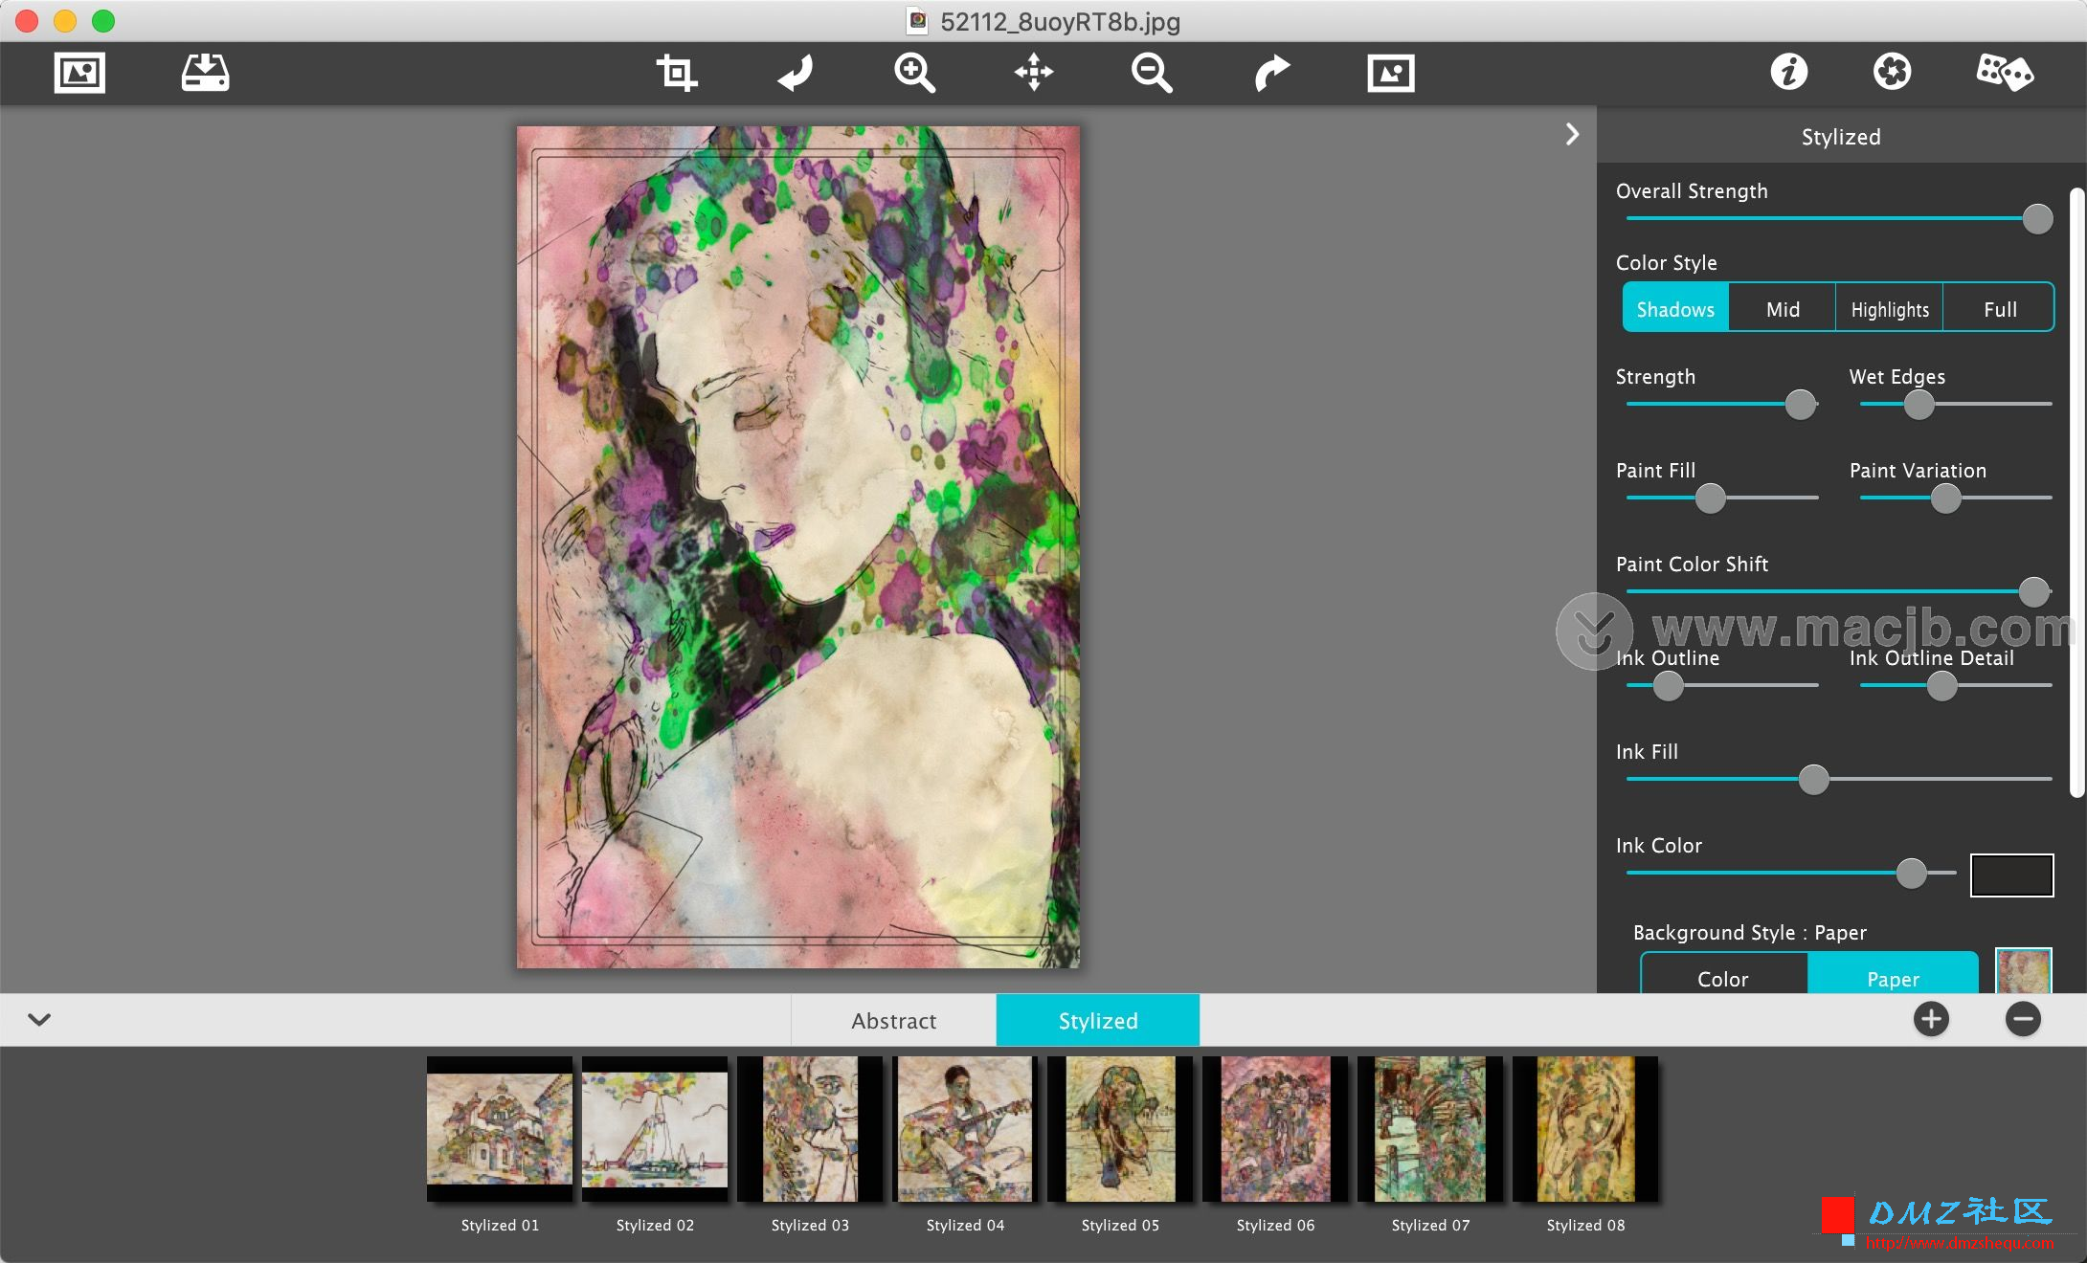This screenshot has width=2087, height=1263.
Task: Open the Ink Color swatch
Action: 2011,875
